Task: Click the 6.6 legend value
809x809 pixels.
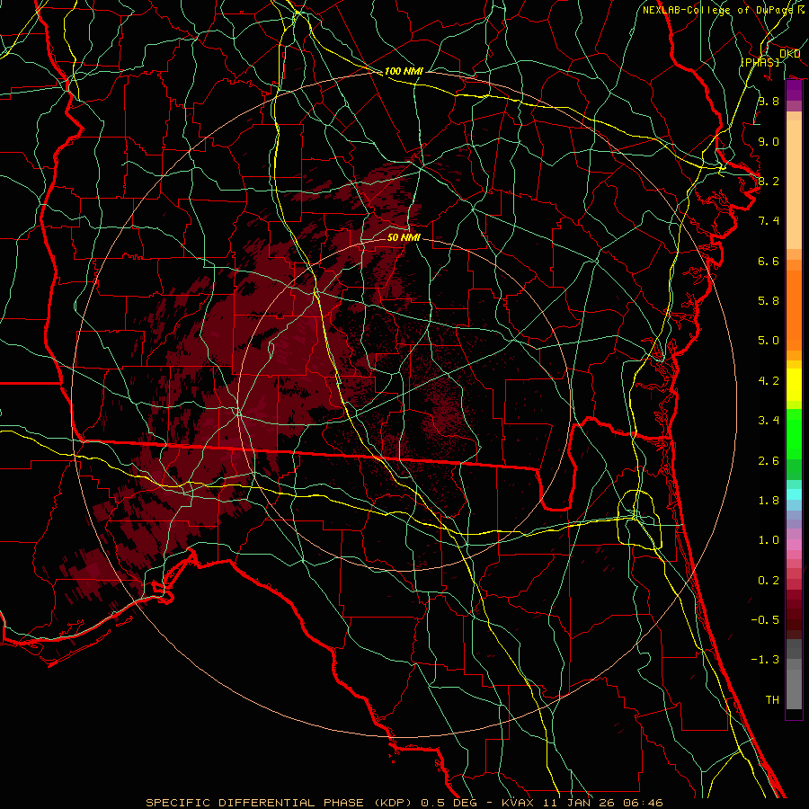Action: pyautogui.click(x=769, y=261)
